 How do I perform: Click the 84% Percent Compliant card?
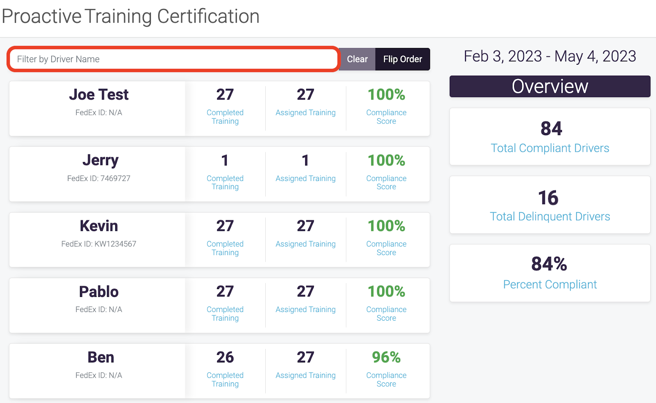550,273
